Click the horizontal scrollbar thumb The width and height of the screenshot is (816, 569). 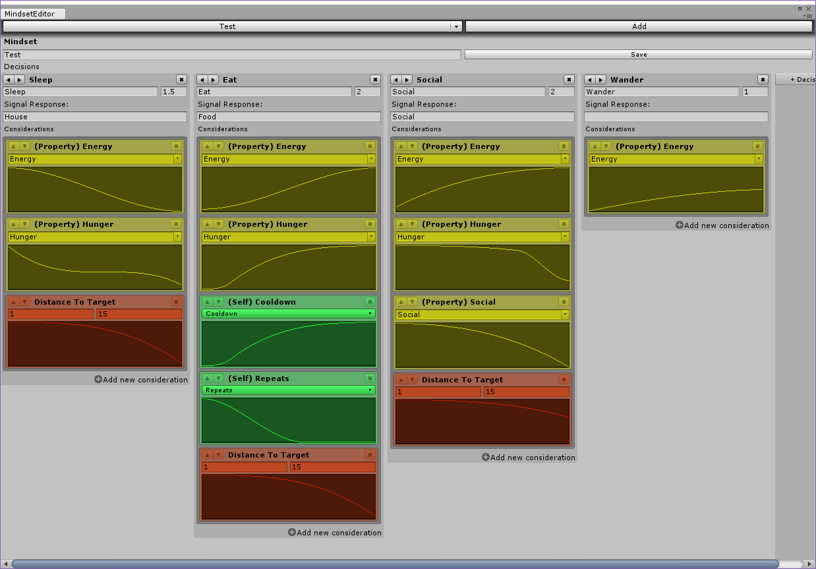[x=395, y=564]
